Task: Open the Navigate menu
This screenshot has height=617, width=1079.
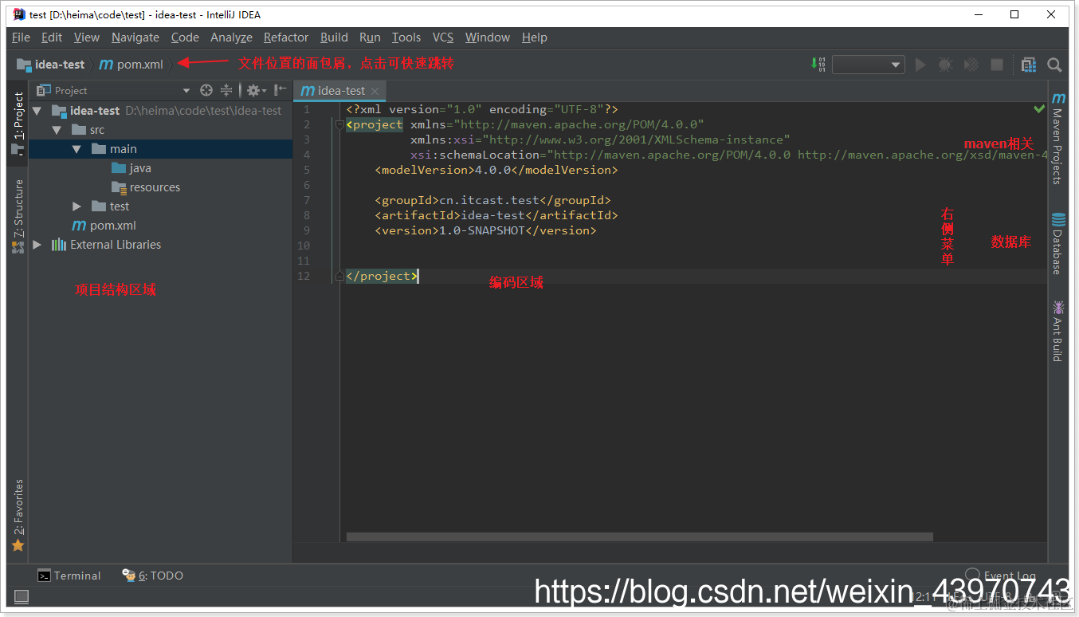Action: 135,37
